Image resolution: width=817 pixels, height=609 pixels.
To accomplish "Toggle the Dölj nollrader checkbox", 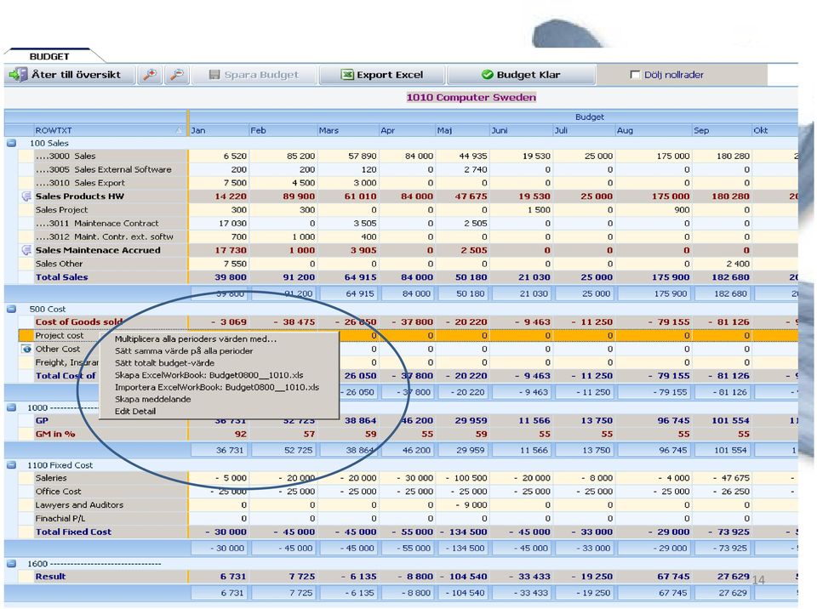I will 635,75.
